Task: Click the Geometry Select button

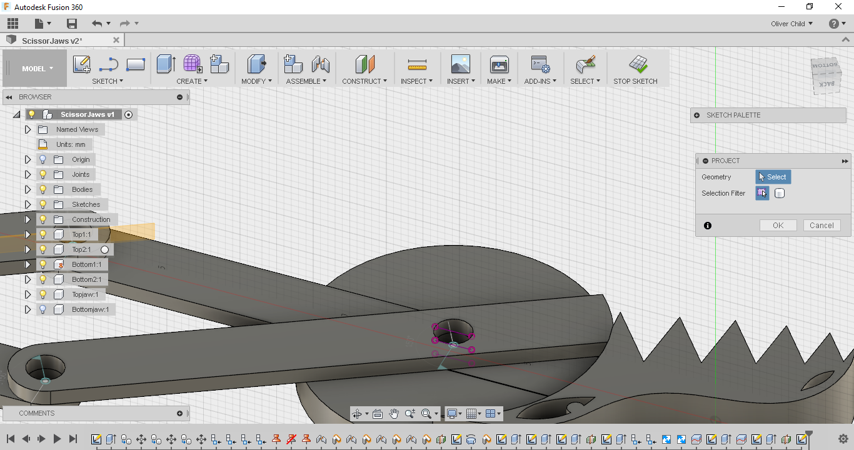Action: 773,177
